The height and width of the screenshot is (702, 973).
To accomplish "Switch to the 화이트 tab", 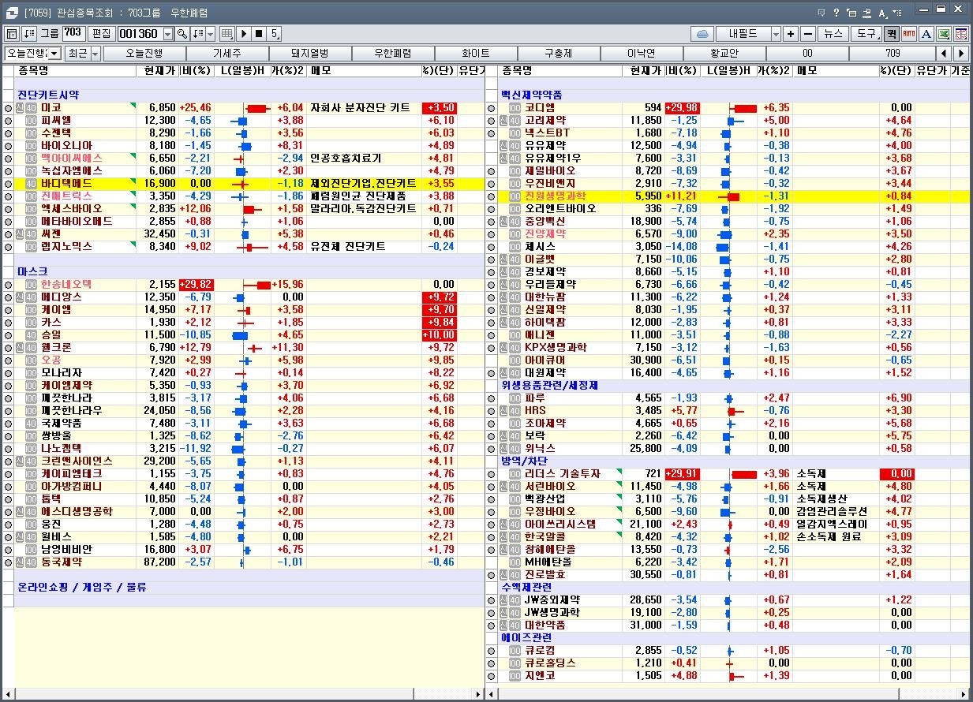I will [x=476, y=53].
